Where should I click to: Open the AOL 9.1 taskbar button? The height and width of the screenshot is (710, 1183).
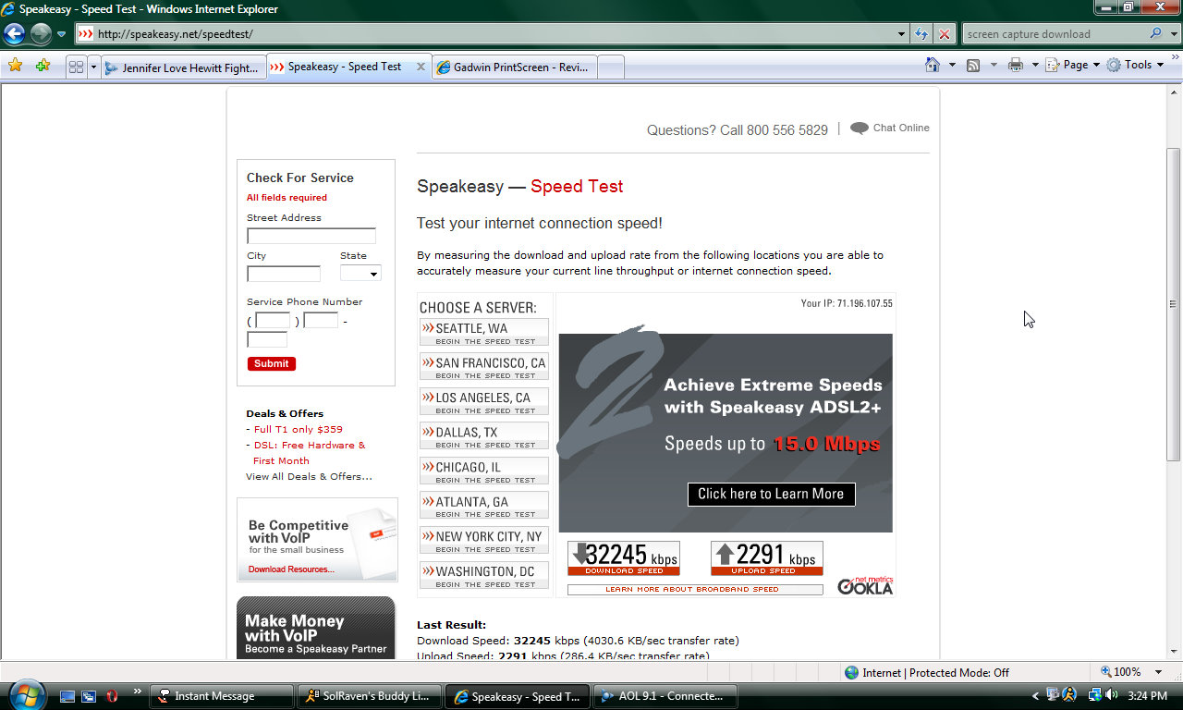665,696
